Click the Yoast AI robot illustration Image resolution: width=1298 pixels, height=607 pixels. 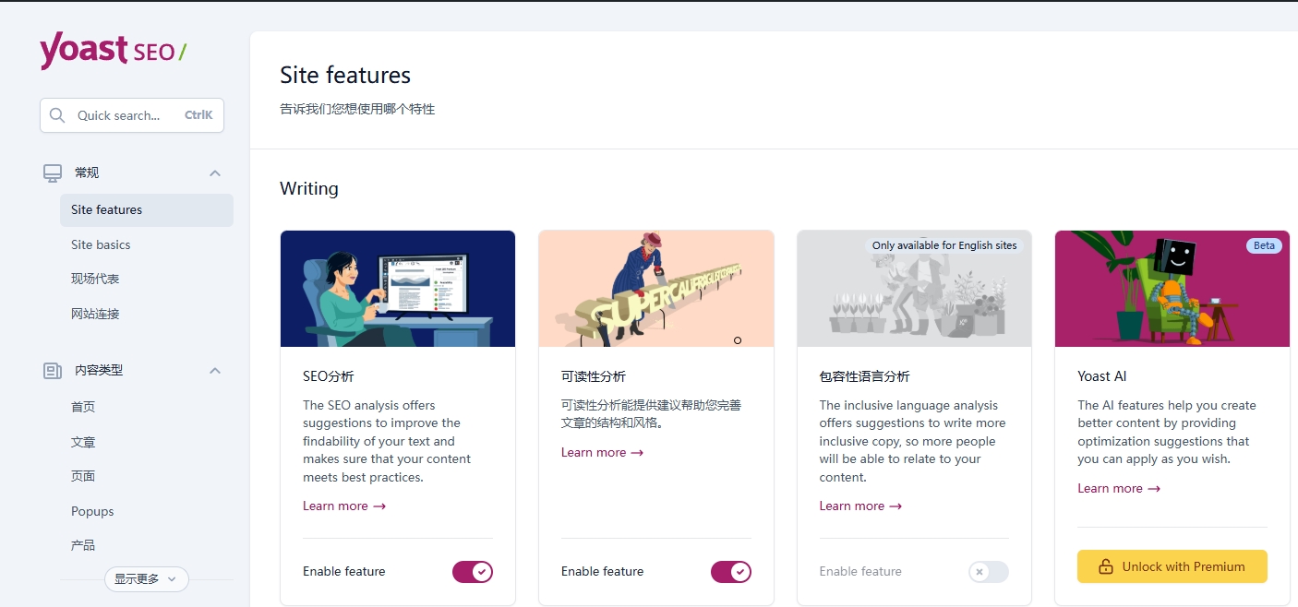tap(1172, 289)
